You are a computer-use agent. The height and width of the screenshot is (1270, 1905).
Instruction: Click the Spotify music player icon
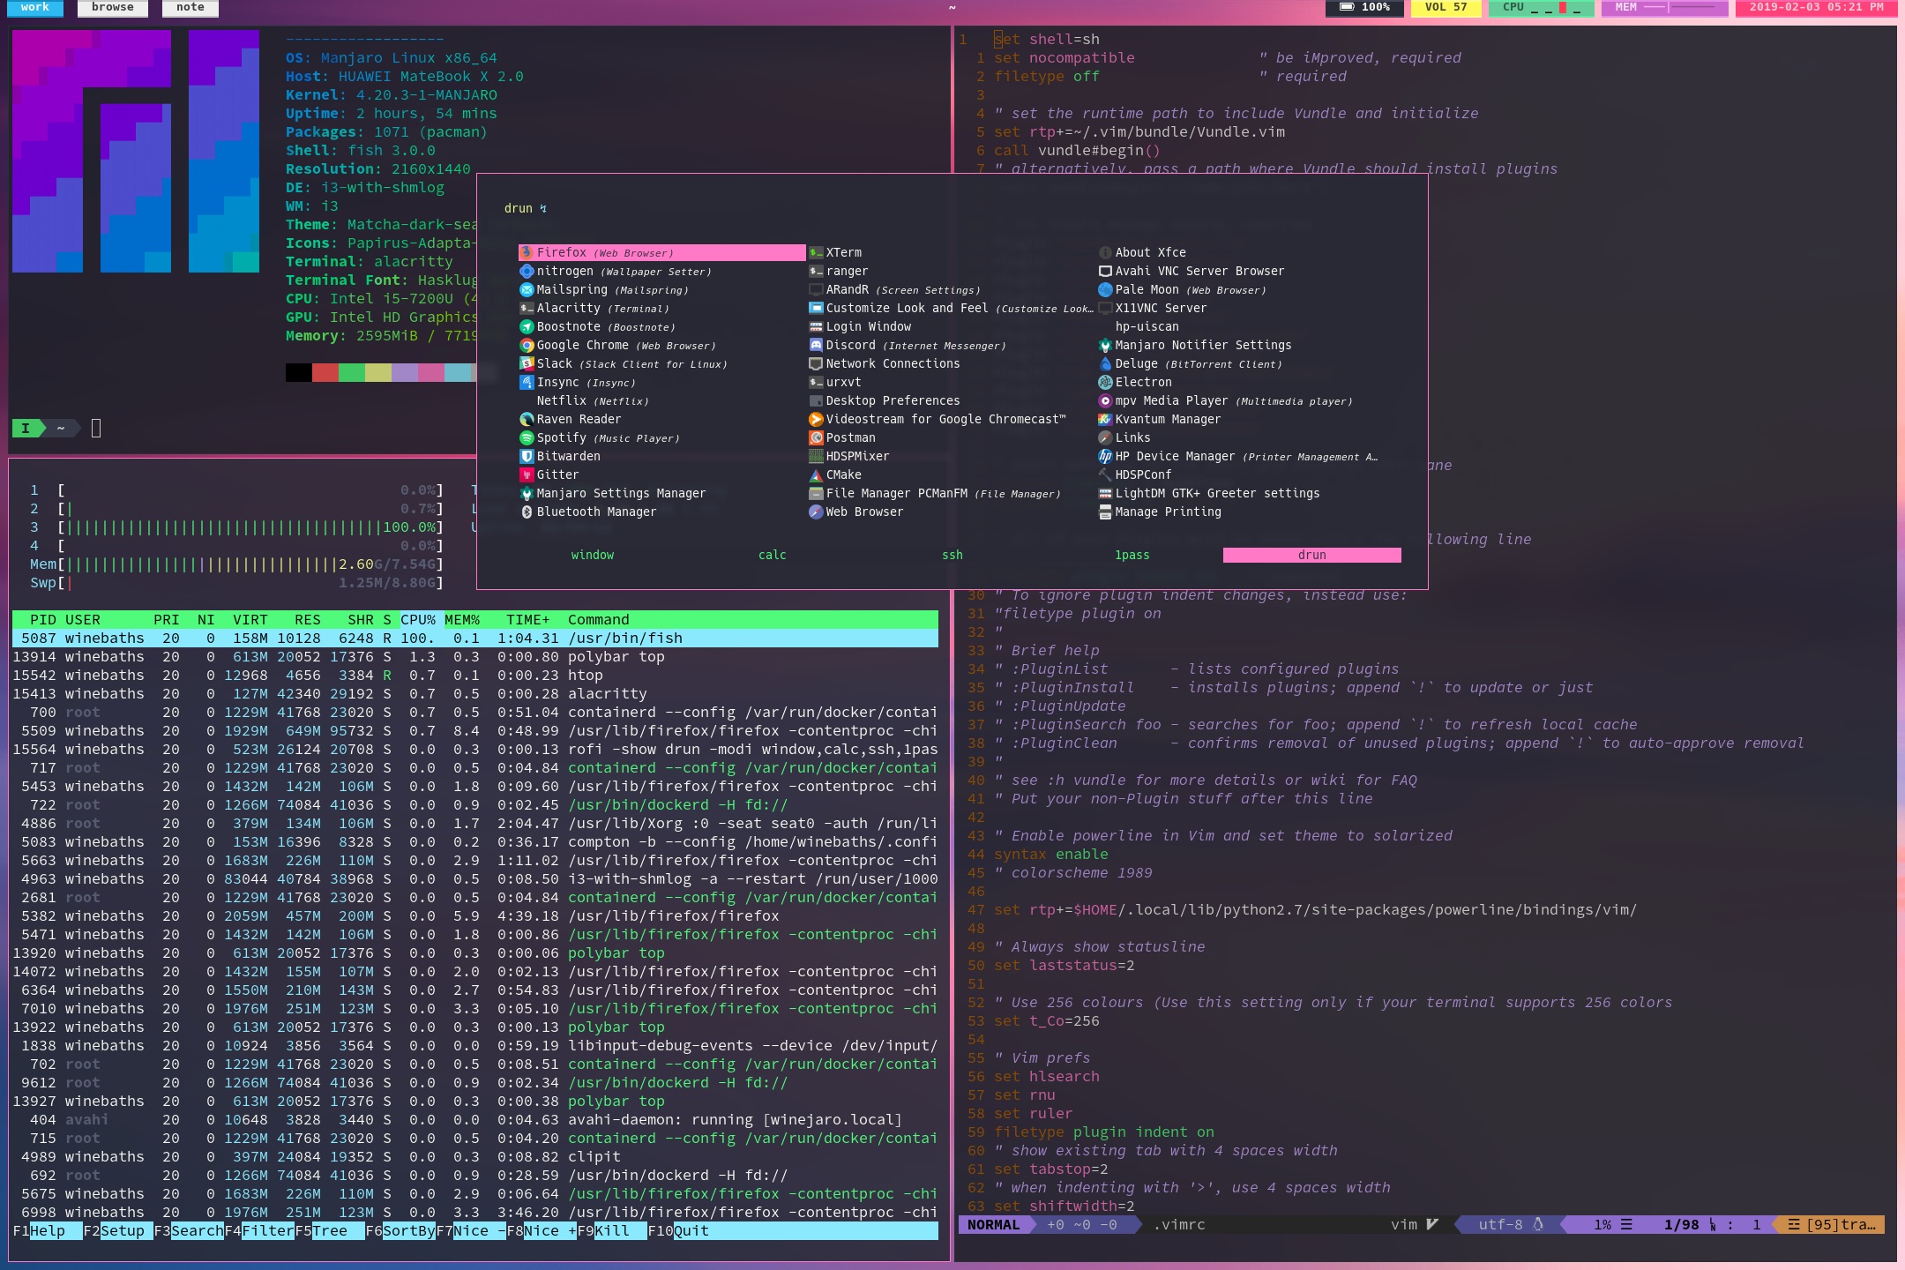click(527, 437)
